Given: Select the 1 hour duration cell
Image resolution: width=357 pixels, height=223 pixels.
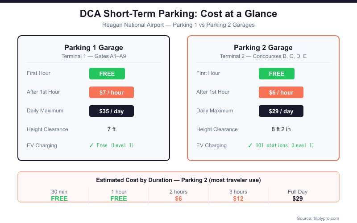Looking at the screenshot, I should point(119,195).
